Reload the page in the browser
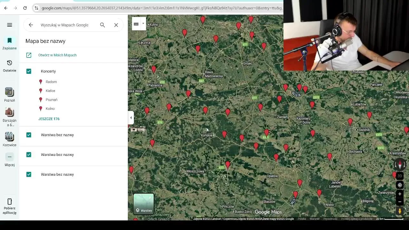This screenshot has width=409, height=230. 25,8
